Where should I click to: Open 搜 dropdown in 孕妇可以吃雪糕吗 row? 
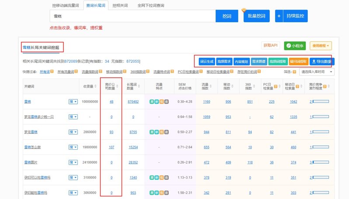tap(73, 178)
